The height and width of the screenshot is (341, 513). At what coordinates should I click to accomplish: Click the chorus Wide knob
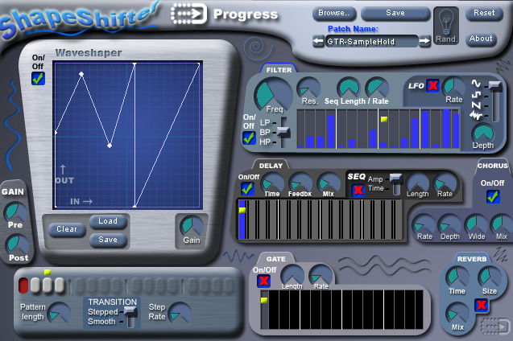477,224
